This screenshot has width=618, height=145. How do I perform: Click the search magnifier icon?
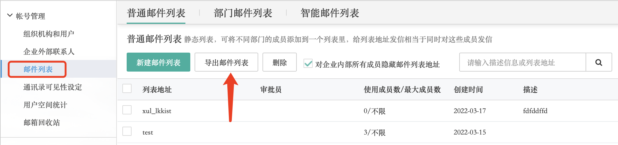coord(599,62)
